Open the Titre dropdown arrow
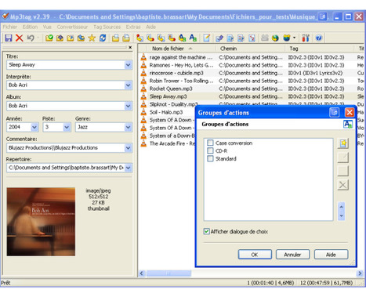366x297 pixels. click(x=128, y=65)
